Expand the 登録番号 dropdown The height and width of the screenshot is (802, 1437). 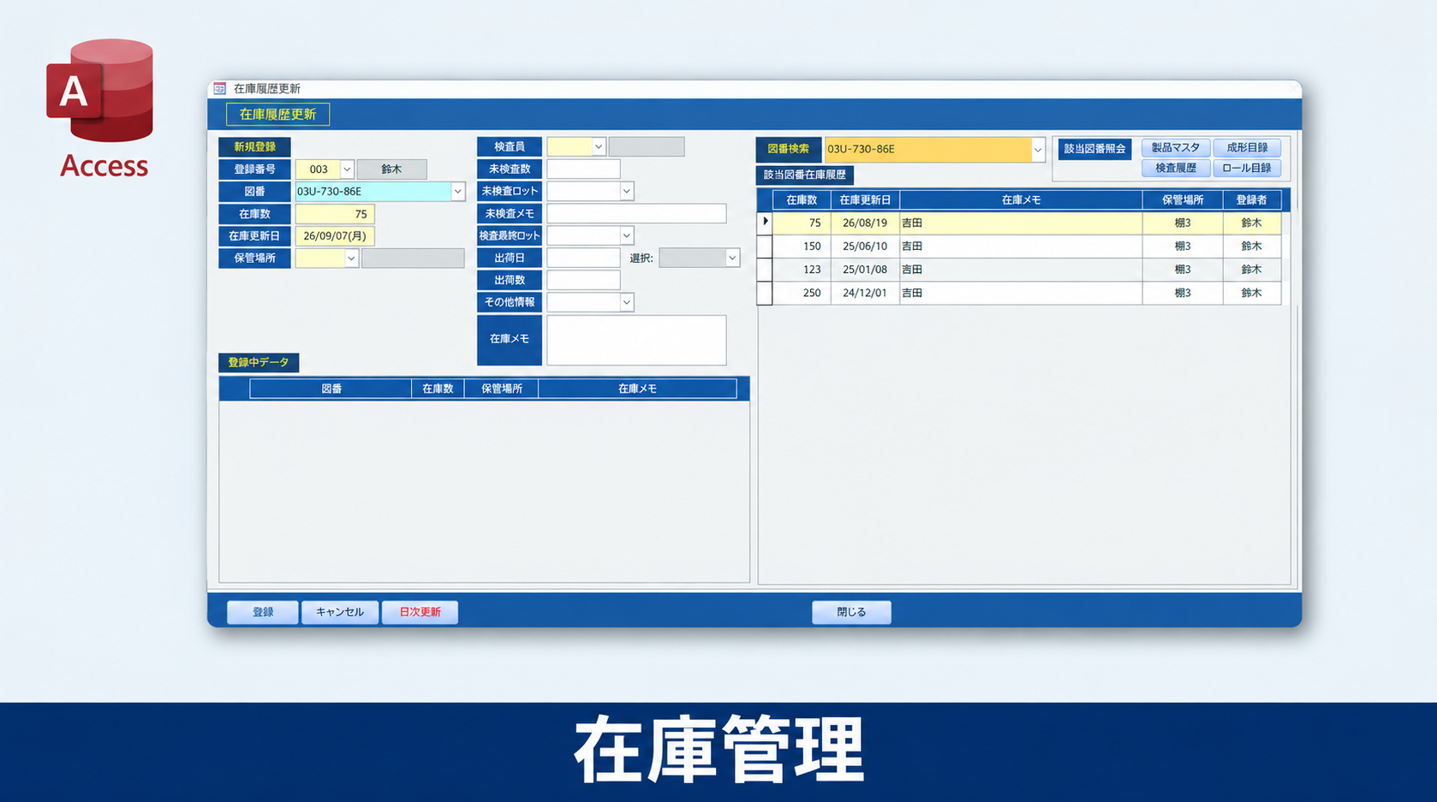(347, 169)
